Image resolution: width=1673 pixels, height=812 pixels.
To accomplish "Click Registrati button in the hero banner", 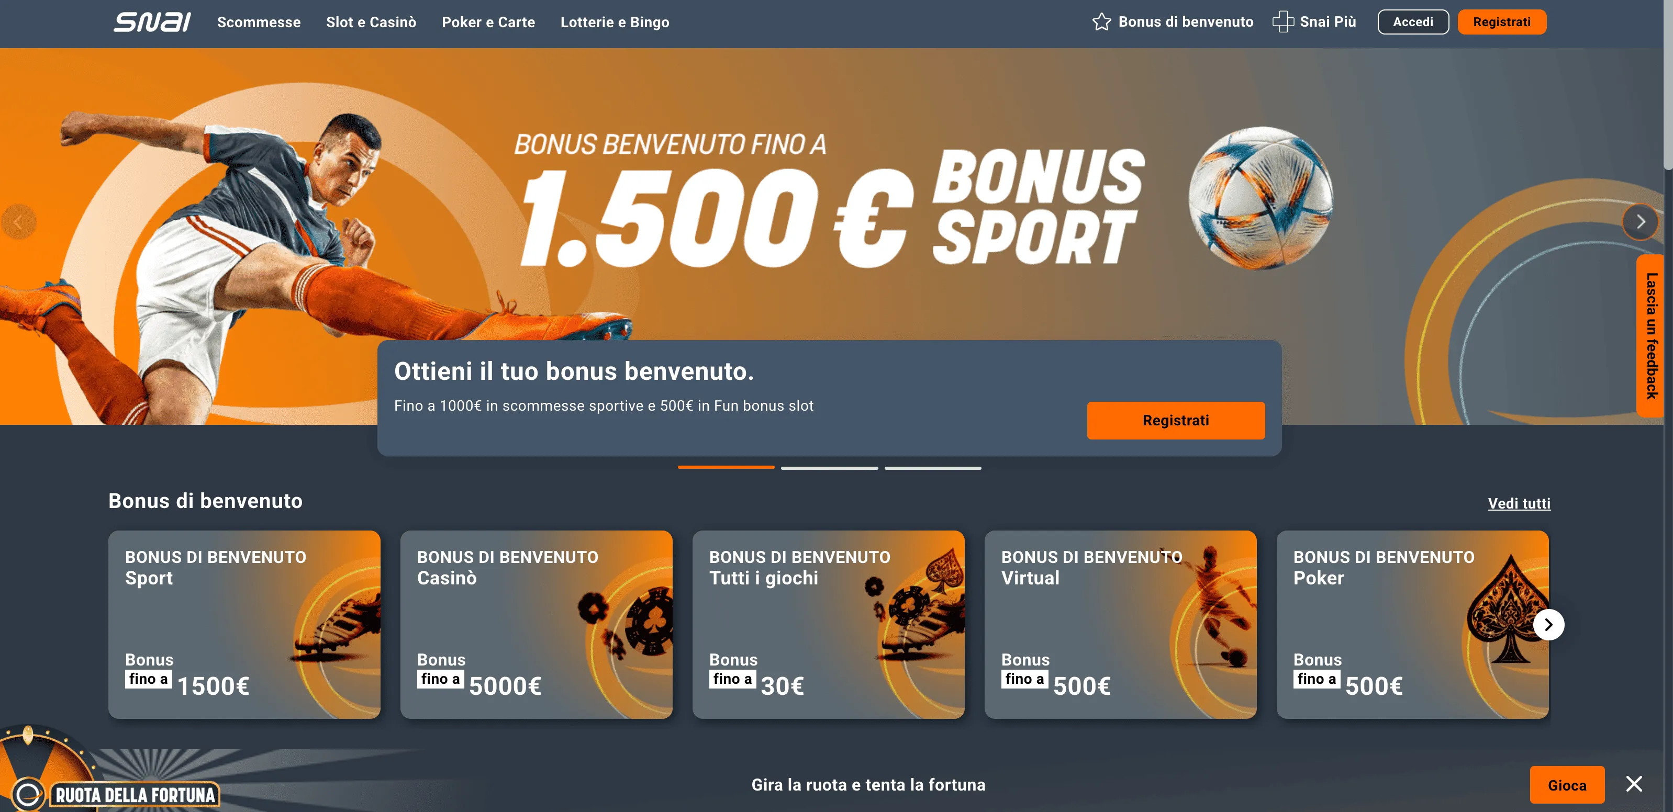I will click(1176, 421).
